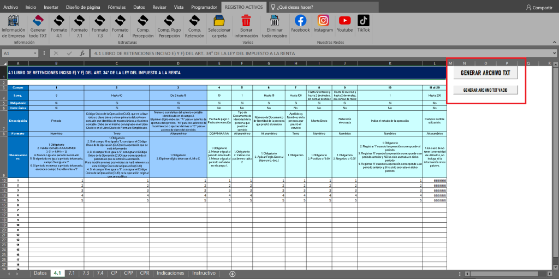Screen dimensions: 559x279
Task: Click the insert function fx icon
Action: [x=82, y=53]
